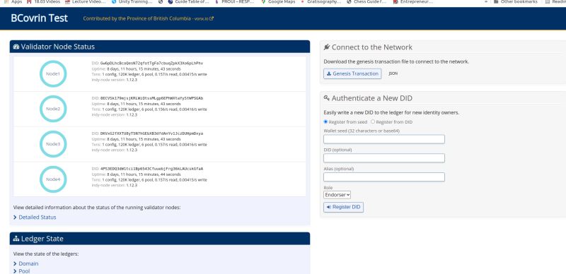This screenshot has width=566, height=274.
Task: Select the Register from DID option
Action: pyautogui.click(x=373, y=122)
